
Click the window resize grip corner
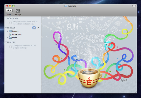[x=136, y=92]
